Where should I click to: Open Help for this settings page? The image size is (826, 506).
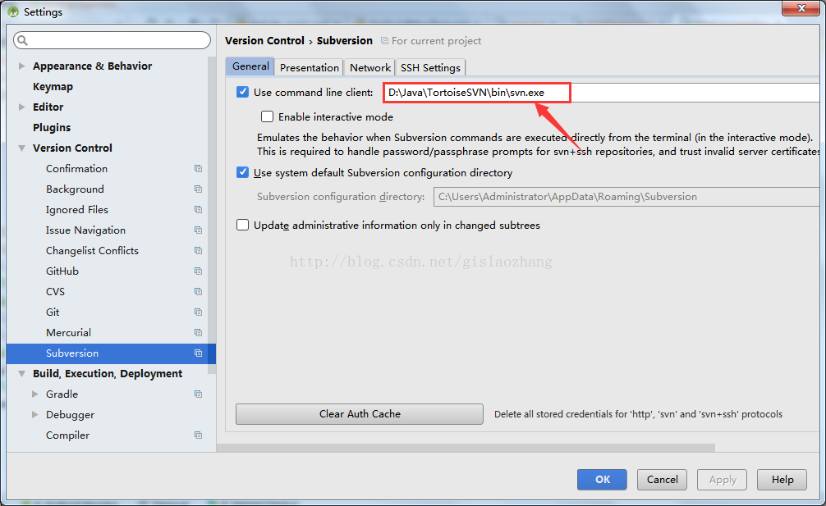(782, 479)
